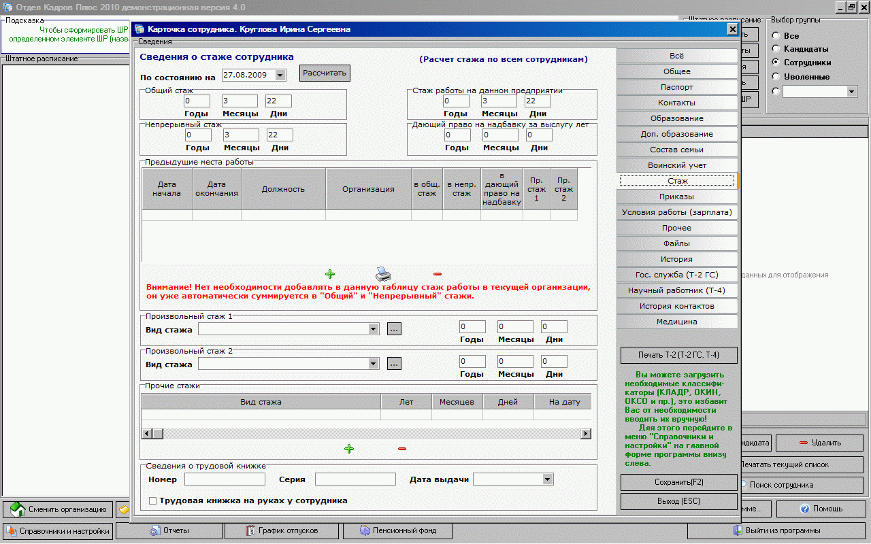Click Общий стаж Месяцы field
The width and height of the screenshot is (871, 544).
[x=240, y=101]
